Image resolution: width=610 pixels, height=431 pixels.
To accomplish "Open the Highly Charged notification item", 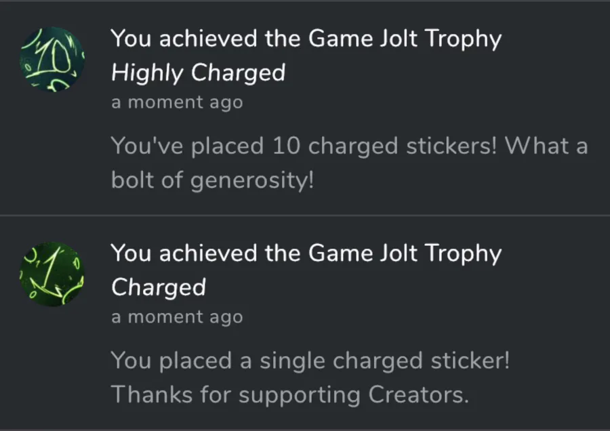I will point(305,108).
